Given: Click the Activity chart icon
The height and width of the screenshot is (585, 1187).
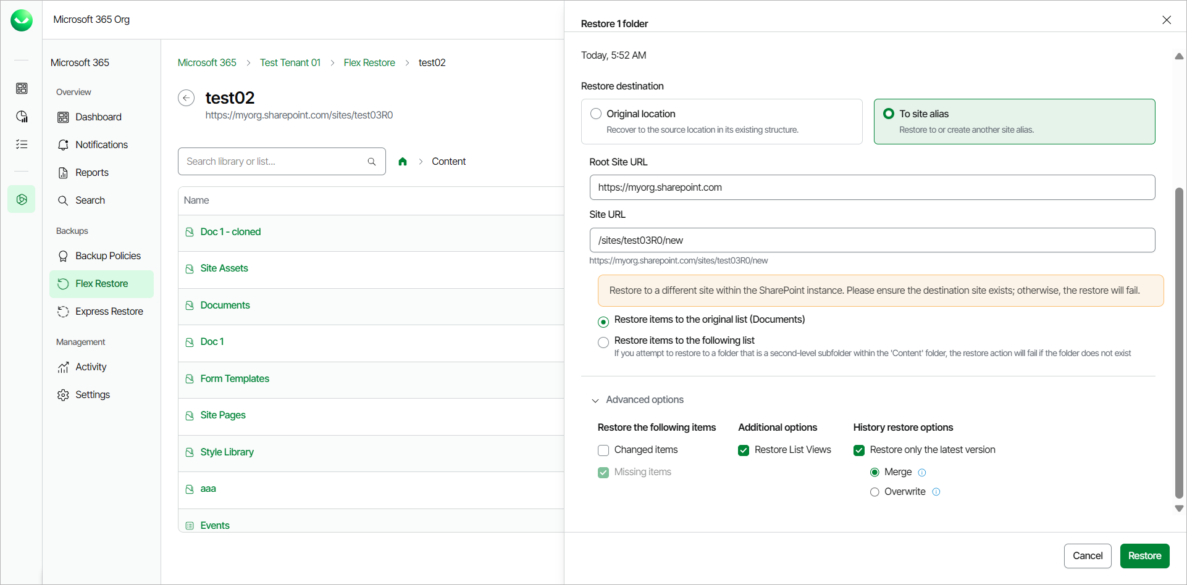Looking at the screenshot, I should (x=63, y=367).
